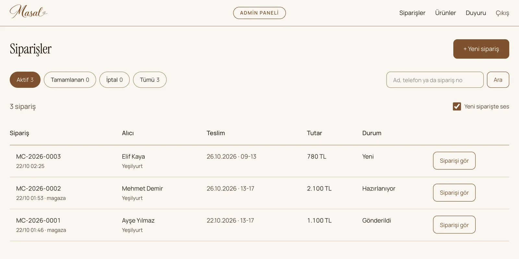Click the Durum column header
This screenshot has width=519, height=259.
coord(372,133)
